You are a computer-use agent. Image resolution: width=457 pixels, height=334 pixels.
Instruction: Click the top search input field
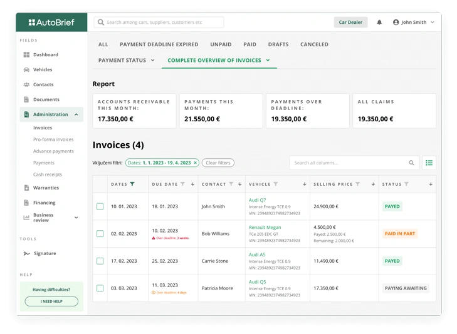pos(159,23)
